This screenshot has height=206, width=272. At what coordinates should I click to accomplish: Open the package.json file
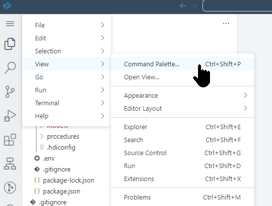(61, 192)
